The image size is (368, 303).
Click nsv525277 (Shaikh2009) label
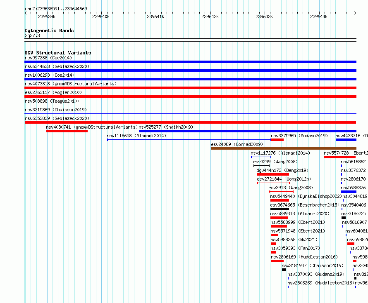tap(166, 127)
